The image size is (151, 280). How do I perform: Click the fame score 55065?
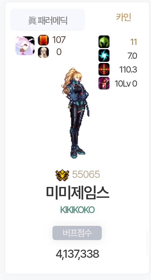86,175
